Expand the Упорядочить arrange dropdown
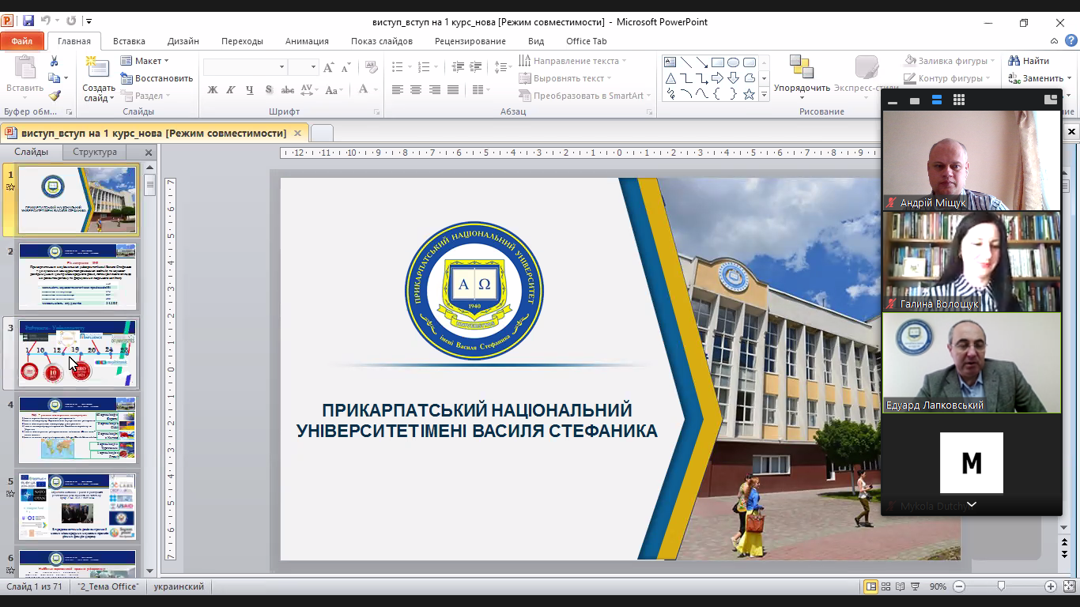This screenshot has width=1080, height=607. (x=802, y=88)
